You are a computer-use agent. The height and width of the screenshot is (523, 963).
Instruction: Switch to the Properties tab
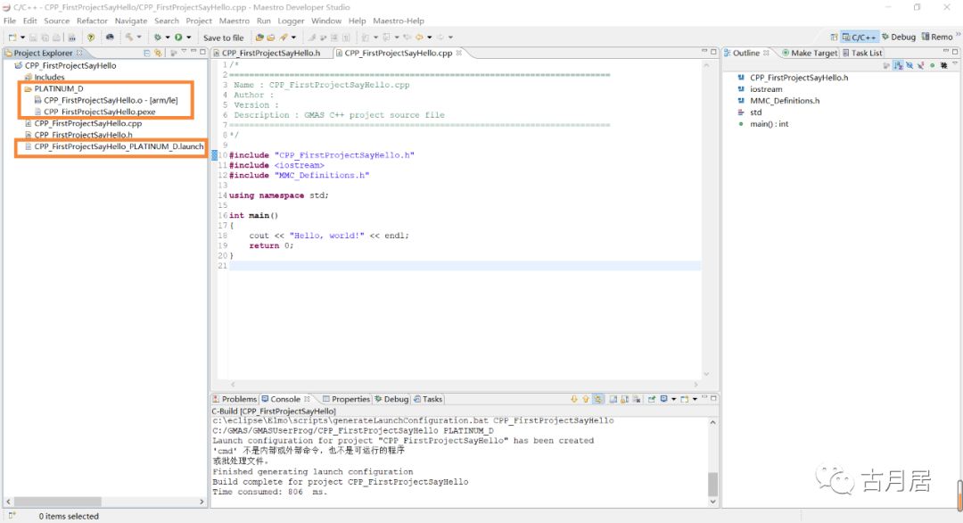coord(346,399)
